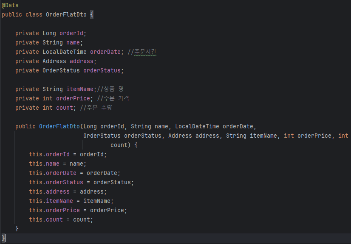The image size is (351, 244).
Task: Click the 'count) {' parameter line
Action: [124, 145]
